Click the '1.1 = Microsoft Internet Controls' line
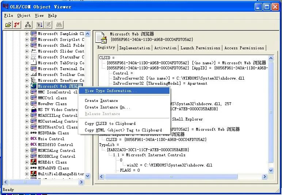This screenshot has height=195, width=282. 149,155
